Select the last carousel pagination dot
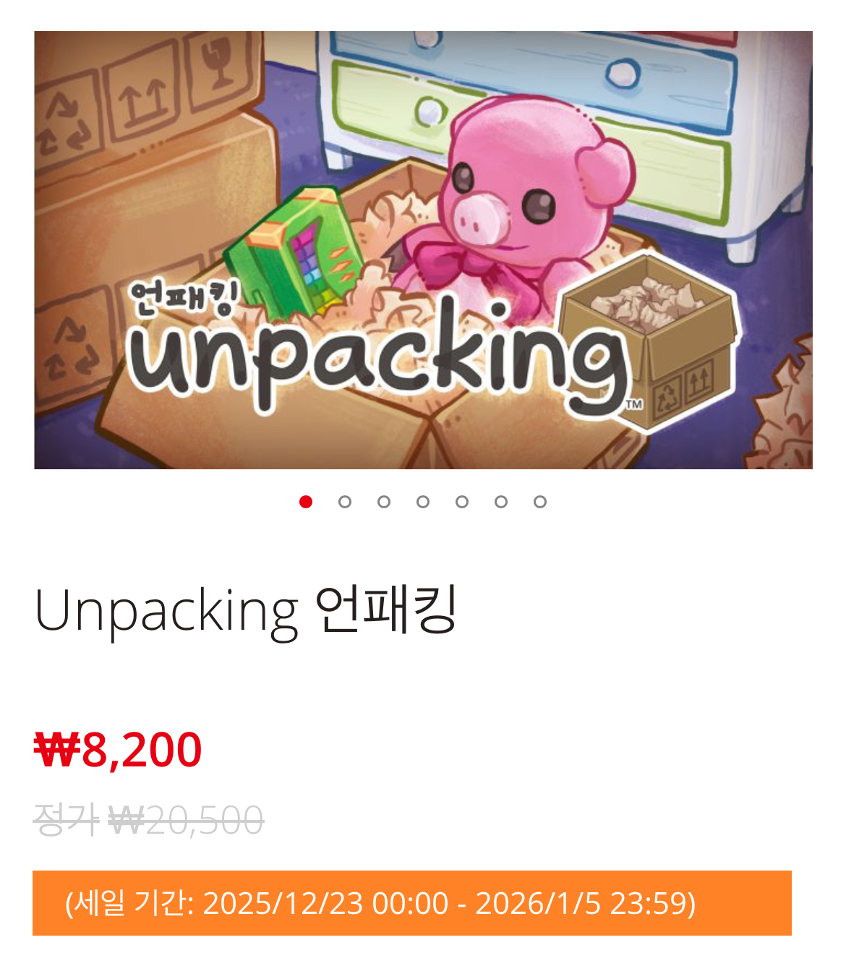The height and width of the screenshot is (966, 846). point(540,502)
